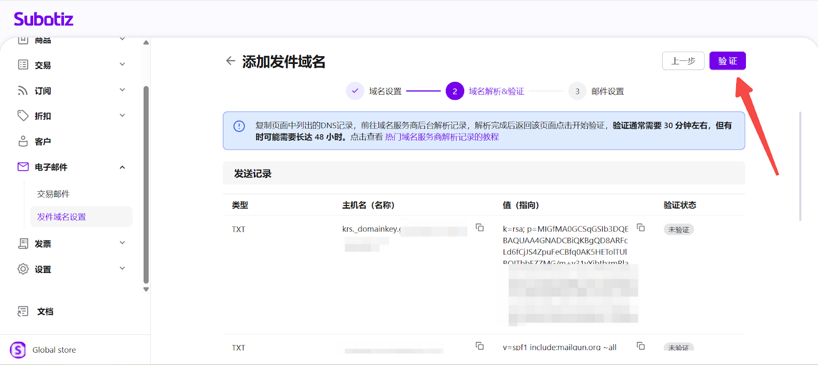Click the sidebar scroll down arrow
Screen dimensions: 818x365
[x=146, y=289]
